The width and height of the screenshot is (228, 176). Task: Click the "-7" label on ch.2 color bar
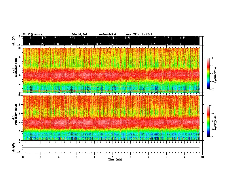click(x=212, y=137)
